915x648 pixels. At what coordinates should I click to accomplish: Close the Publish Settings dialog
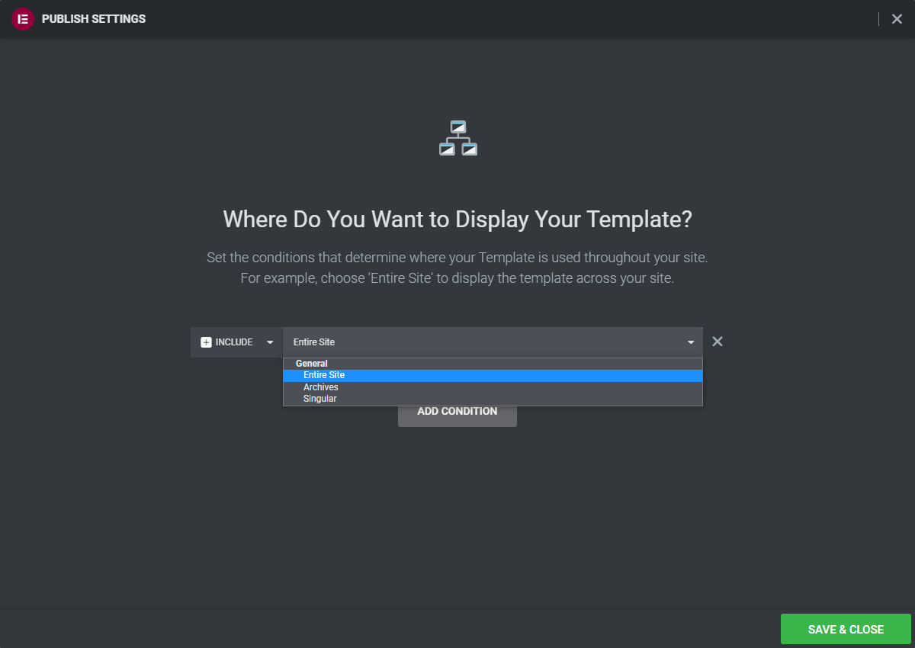click(897, 19)
